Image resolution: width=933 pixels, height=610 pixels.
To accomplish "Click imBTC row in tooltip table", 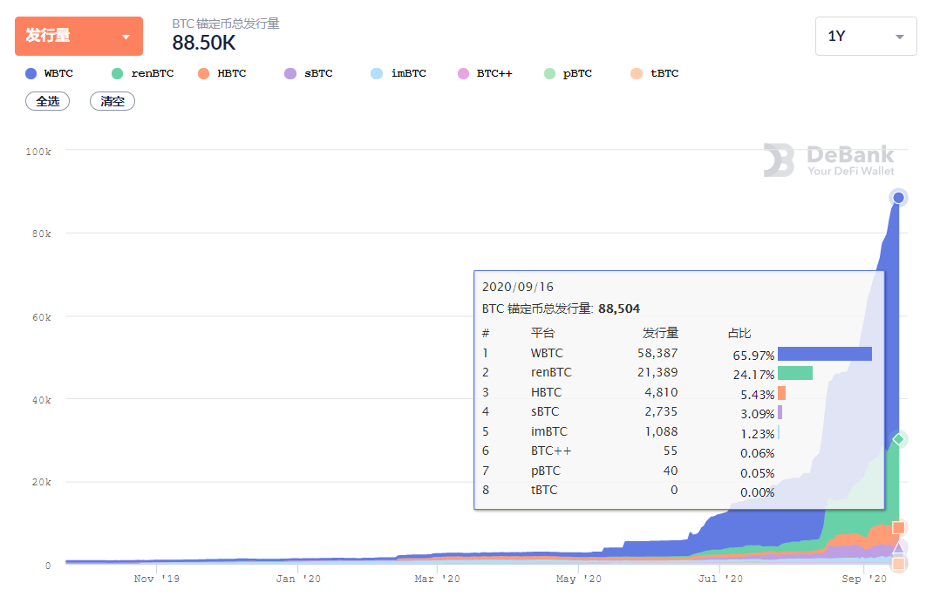I will pos(678,431).
